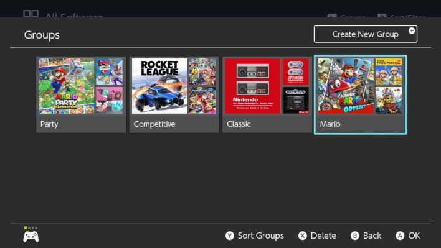Click the Mario Party Superstars cover image

coord(67,86)
